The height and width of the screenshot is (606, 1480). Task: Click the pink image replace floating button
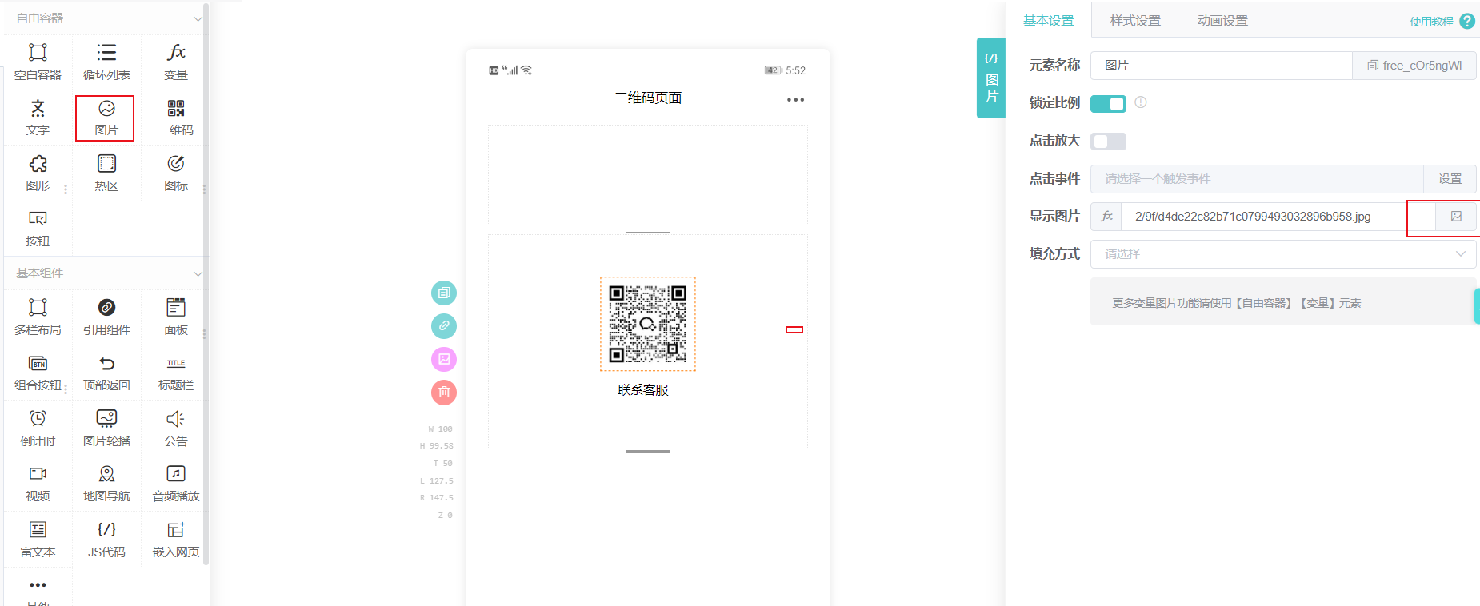(444, 359)
